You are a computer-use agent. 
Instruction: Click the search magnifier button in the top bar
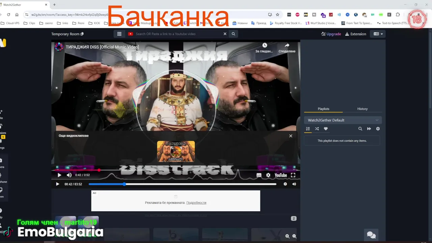233,34
